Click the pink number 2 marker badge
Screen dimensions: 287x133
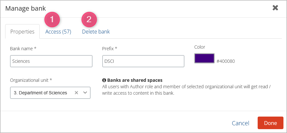click(x=89, y=19)
